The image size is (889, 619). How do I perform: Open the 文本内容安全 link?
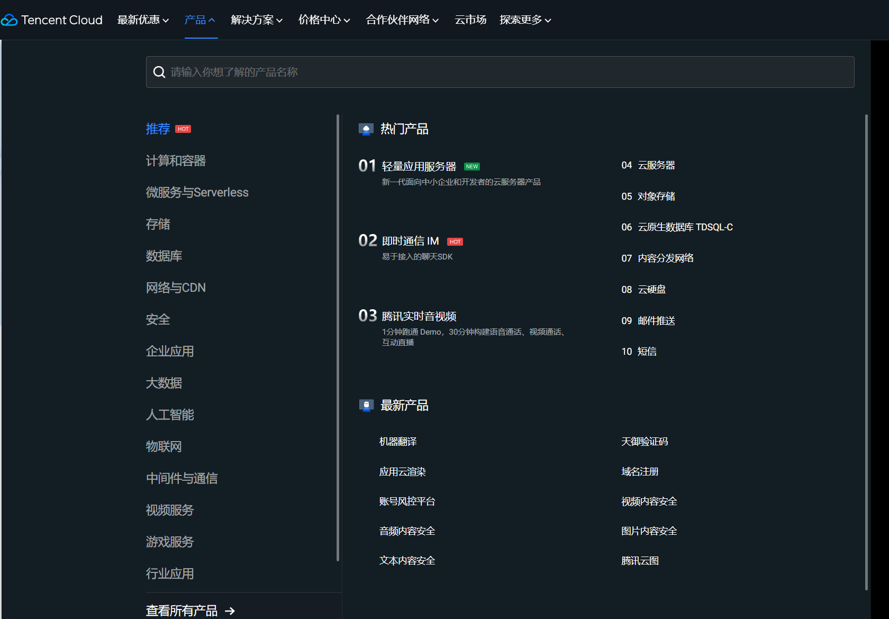coord(407,561)
